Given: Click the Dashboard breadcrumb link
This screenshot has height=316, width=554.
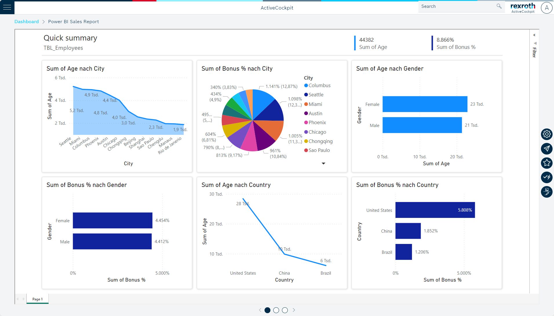Looking at the screenshot, I should click(x=27, y=22).
